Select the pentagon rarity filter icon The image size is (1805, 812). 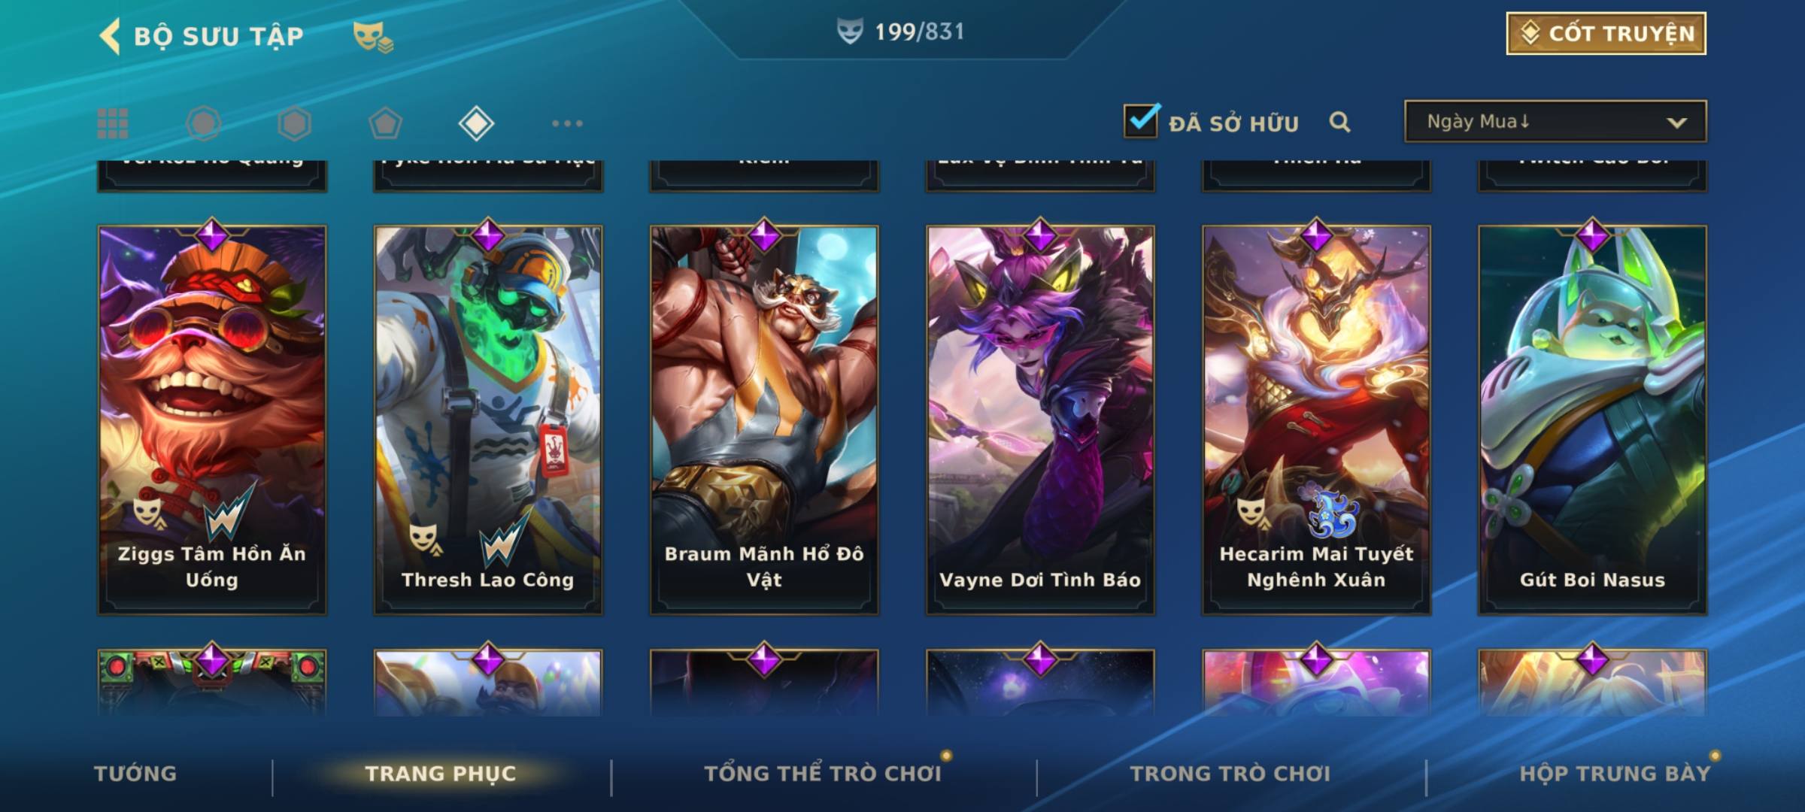[x=385, y=123]
